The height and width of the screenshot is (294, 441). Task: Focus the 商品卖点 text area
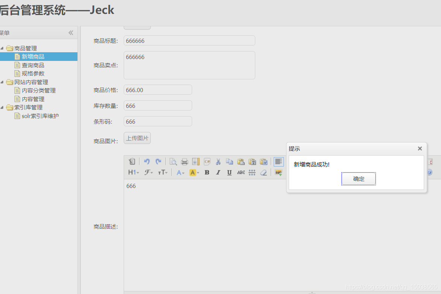point(189,65)
